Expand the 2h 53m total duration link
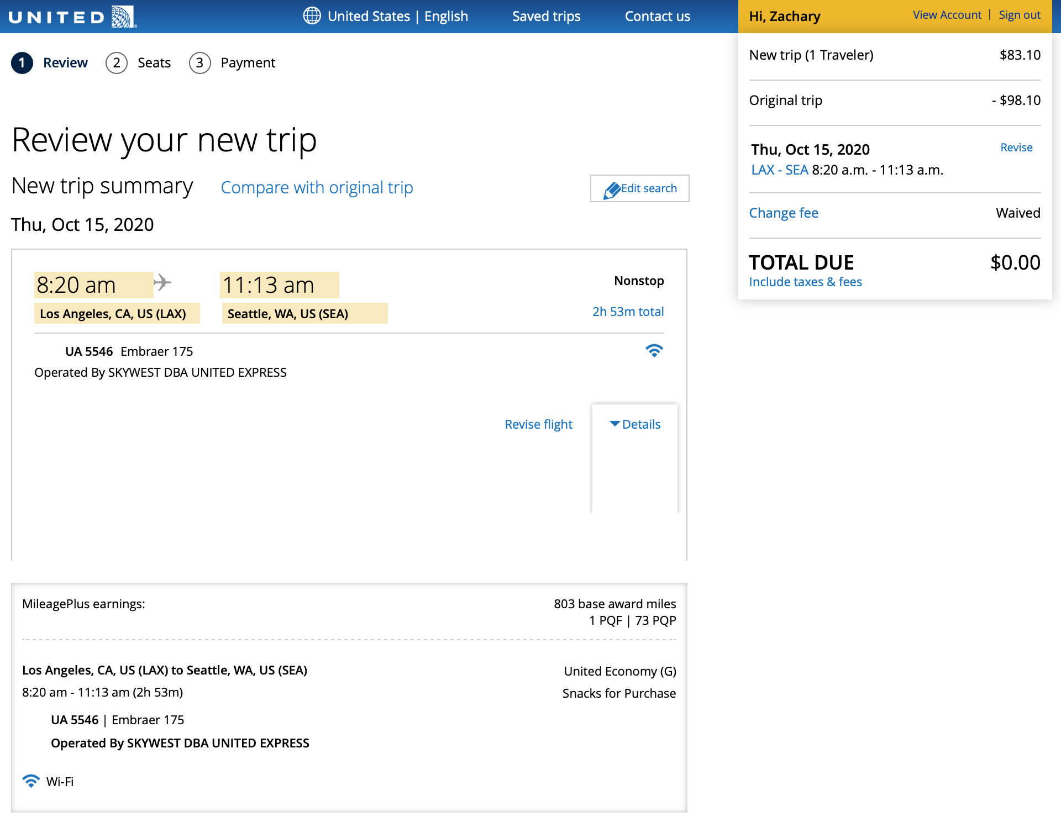The width and height of the screenshot is (1061, 822). (x=628, y=312)
